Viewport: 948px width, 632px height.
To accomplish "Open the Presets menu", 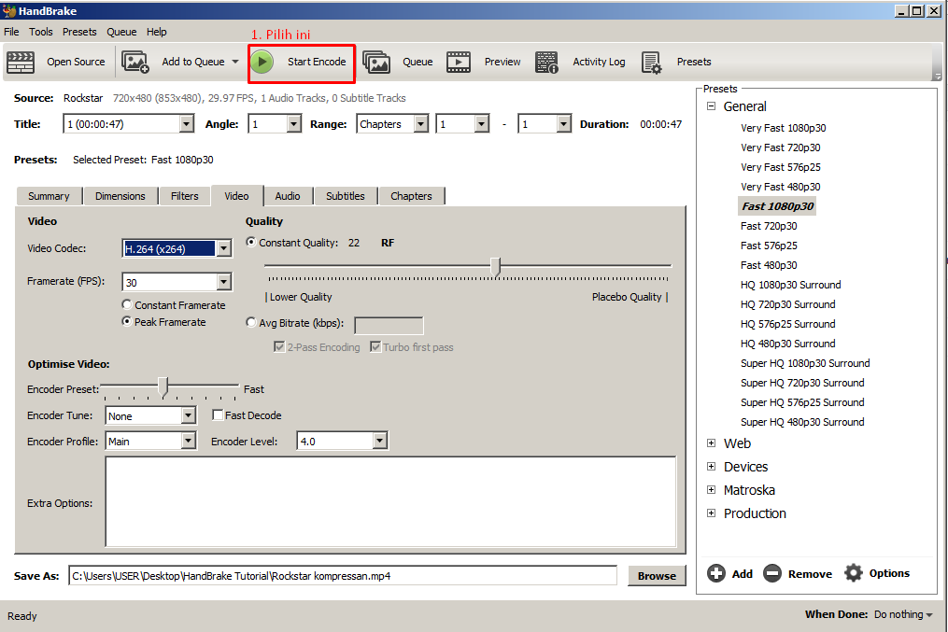I will click(79, 32).
